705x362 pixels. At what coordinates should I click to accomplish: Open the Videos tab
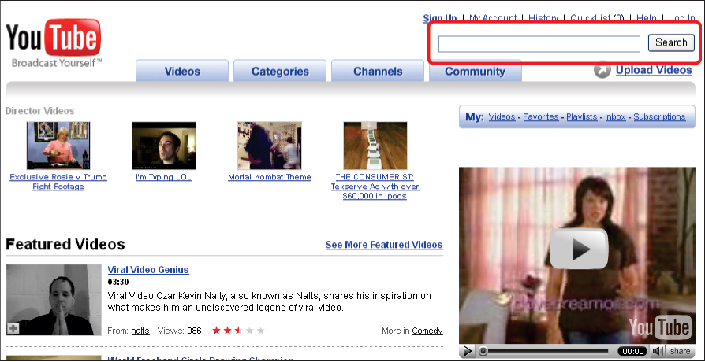click(182, 71)
